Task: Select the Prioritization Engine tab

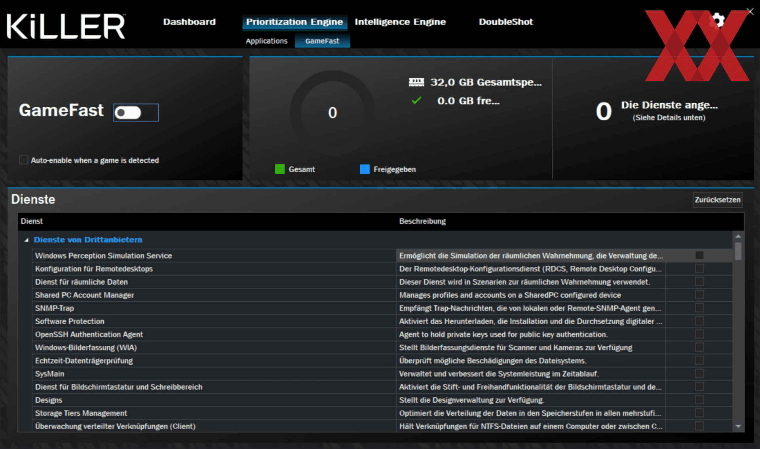Action: [x=294, y=22]
